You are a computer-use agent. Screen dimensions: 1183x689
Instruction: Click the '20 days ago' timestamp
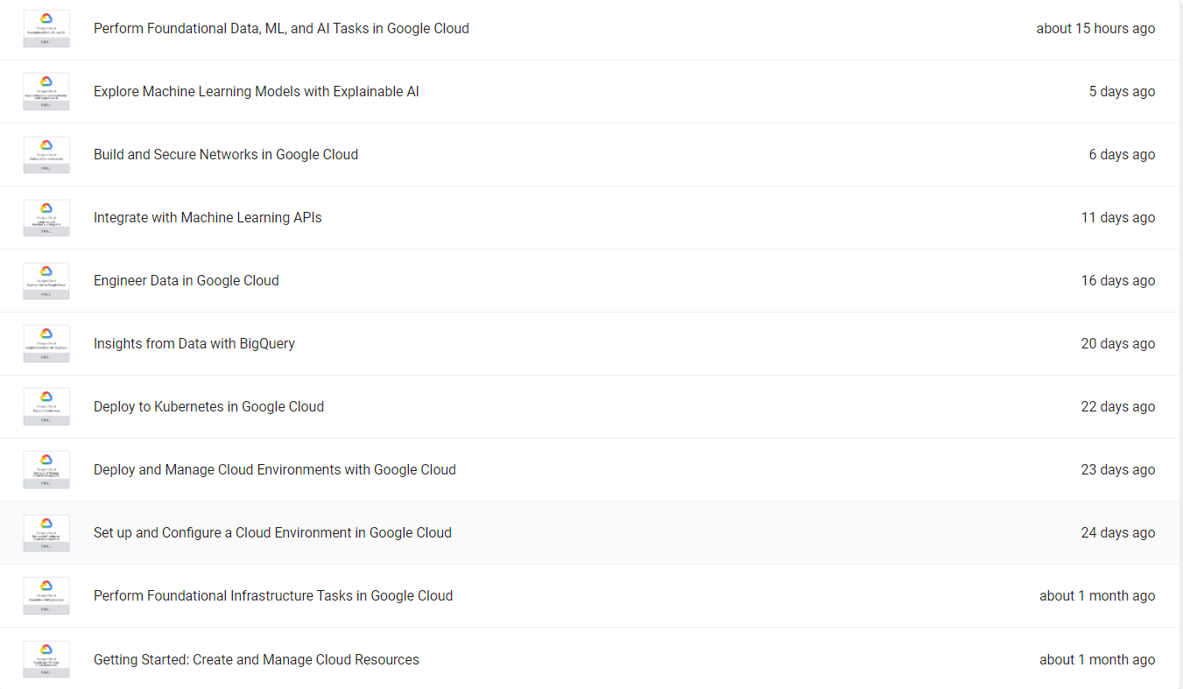(x=1118, y=344)
